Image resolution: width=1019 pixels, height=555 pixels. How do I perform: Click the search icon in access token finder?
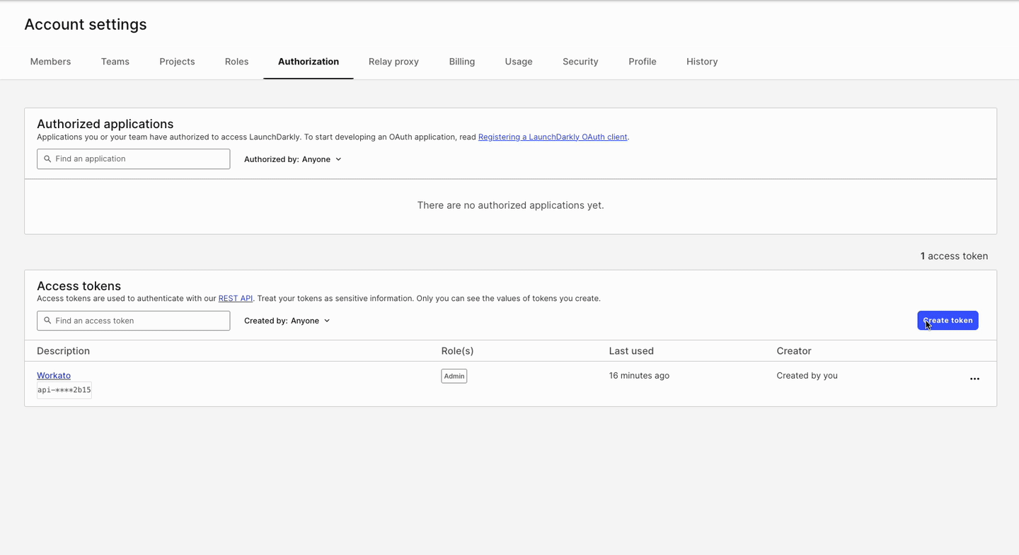point(47,320)
